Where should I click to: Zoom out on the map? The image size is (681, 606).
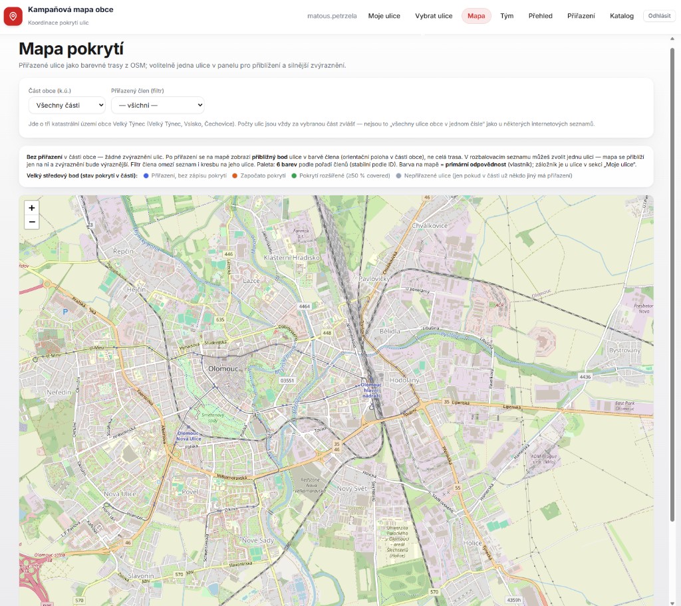coord(31,222)
